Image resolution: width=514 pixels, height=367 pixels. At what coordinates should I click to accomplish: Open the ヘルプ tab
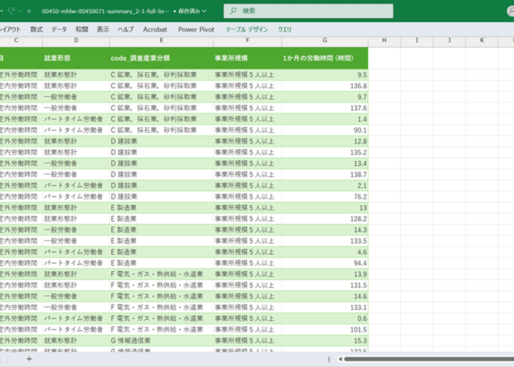pos(126,29)
